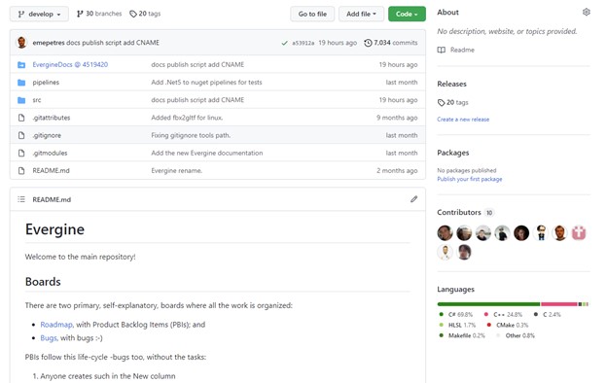The width and height of the screenshot is (607, 383).
Task: Click the .gitignore file icon
Action: coord(21,135)
